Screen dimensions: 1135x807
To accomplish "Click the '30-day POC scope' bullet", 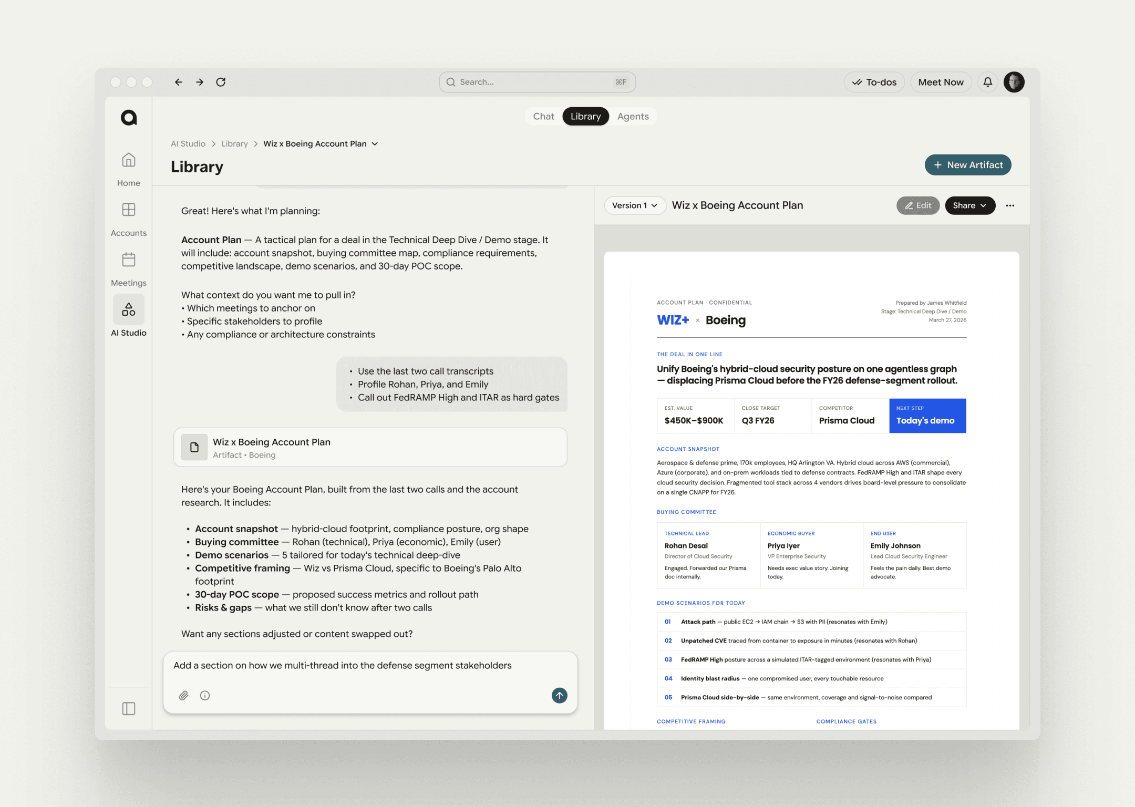I will 336,595.
